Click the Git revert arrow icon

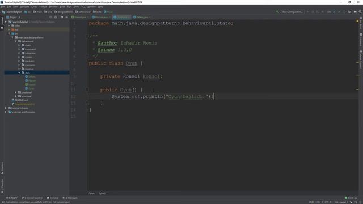click(x=349, y=12)
